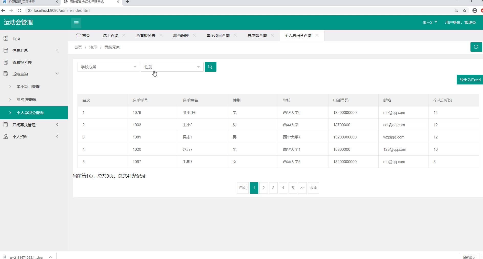Expand 信息汇总 sidebar menu

point(32,50)
